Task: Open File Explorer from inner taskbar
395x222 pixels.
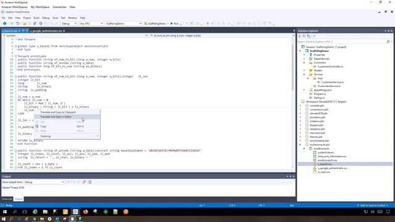Action: tap(45, 212)
